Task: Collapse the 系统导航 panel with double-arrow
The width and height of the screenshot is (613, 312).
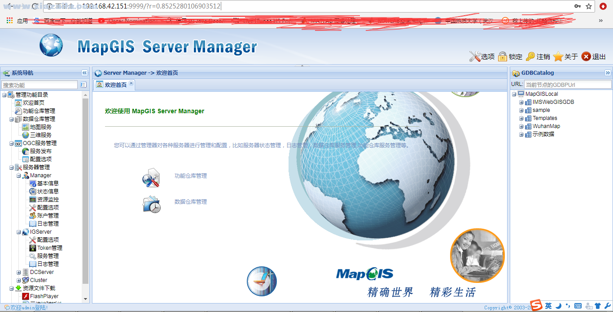Action: coord(84,73)
